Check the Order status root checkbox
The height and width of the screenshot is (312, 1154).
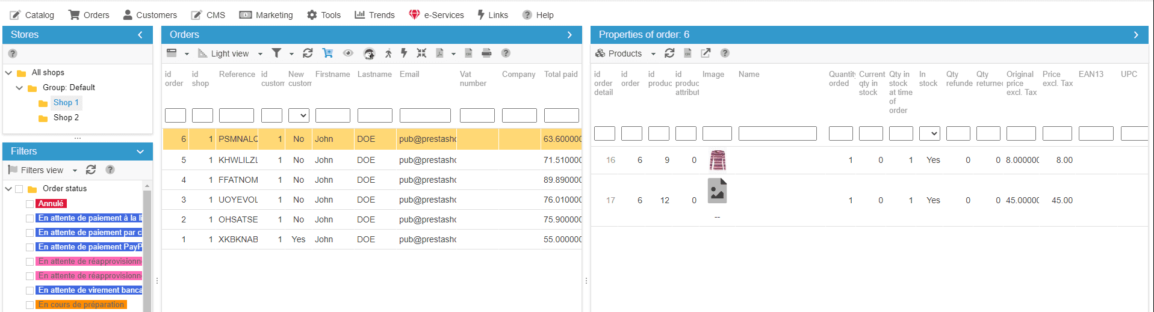tap(19, 189)
